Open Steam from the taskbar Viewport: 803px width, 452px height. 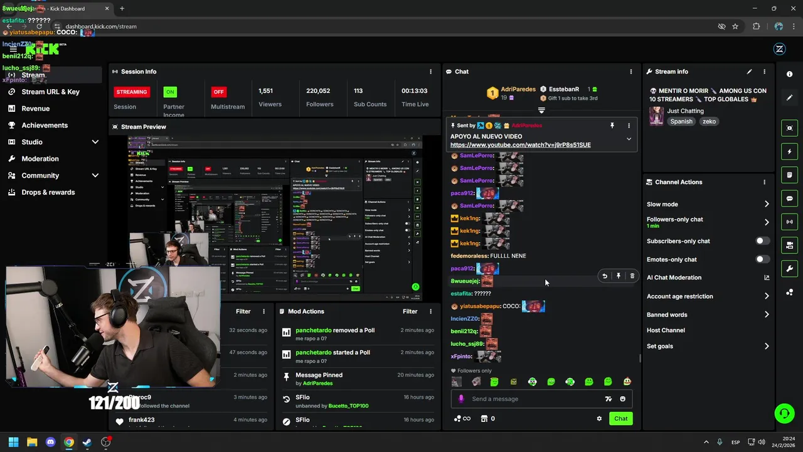(x=87, y=442)
